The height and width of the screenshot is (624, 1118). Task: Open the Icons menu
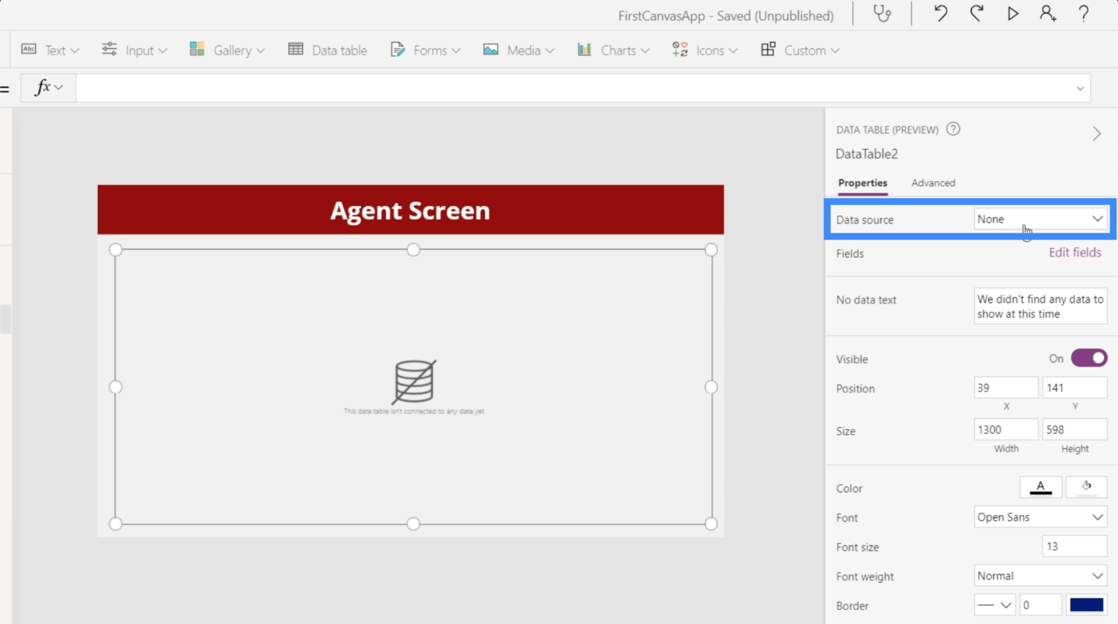click(x=705, y=50)
